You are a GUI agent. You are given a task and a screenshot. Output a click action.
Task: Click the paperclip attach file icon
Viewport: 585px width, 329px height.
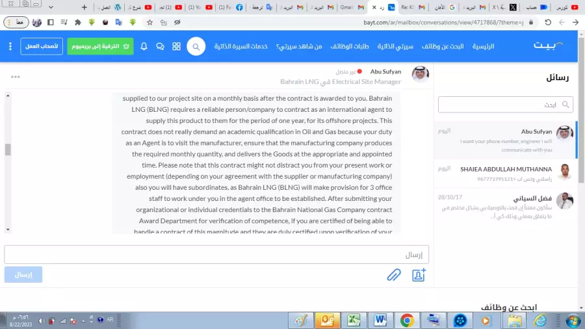(394, 275)
